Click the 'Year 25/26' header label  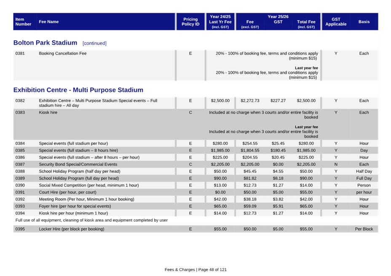point(278,17)
